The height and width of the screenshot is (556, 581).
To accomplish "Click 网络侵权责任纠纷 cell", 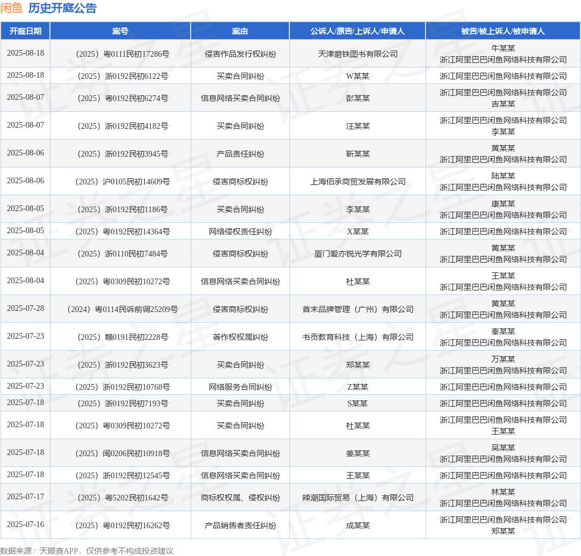I will pos(240,232).
